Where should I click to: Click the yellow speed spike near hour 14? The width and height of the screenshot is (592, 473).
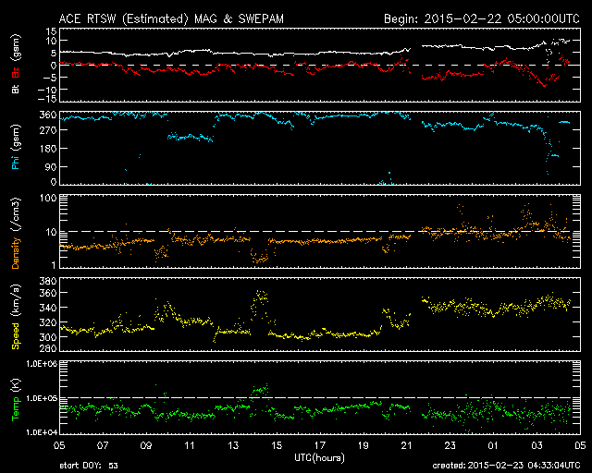point(260,297)
